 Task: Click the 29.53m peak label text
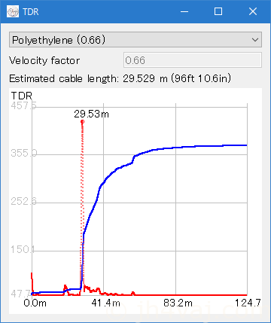91,114
